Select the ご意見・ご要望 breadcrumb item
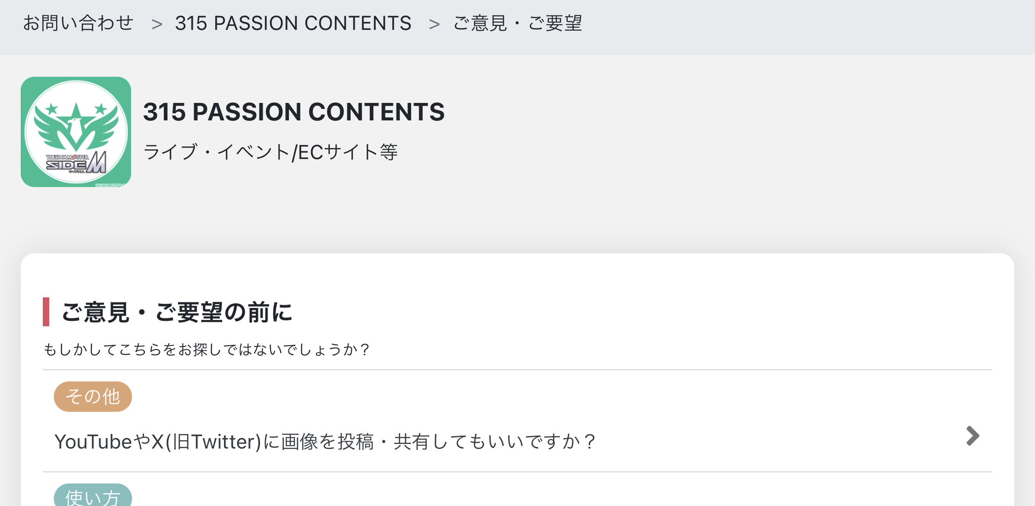 (x=517, y=23)
